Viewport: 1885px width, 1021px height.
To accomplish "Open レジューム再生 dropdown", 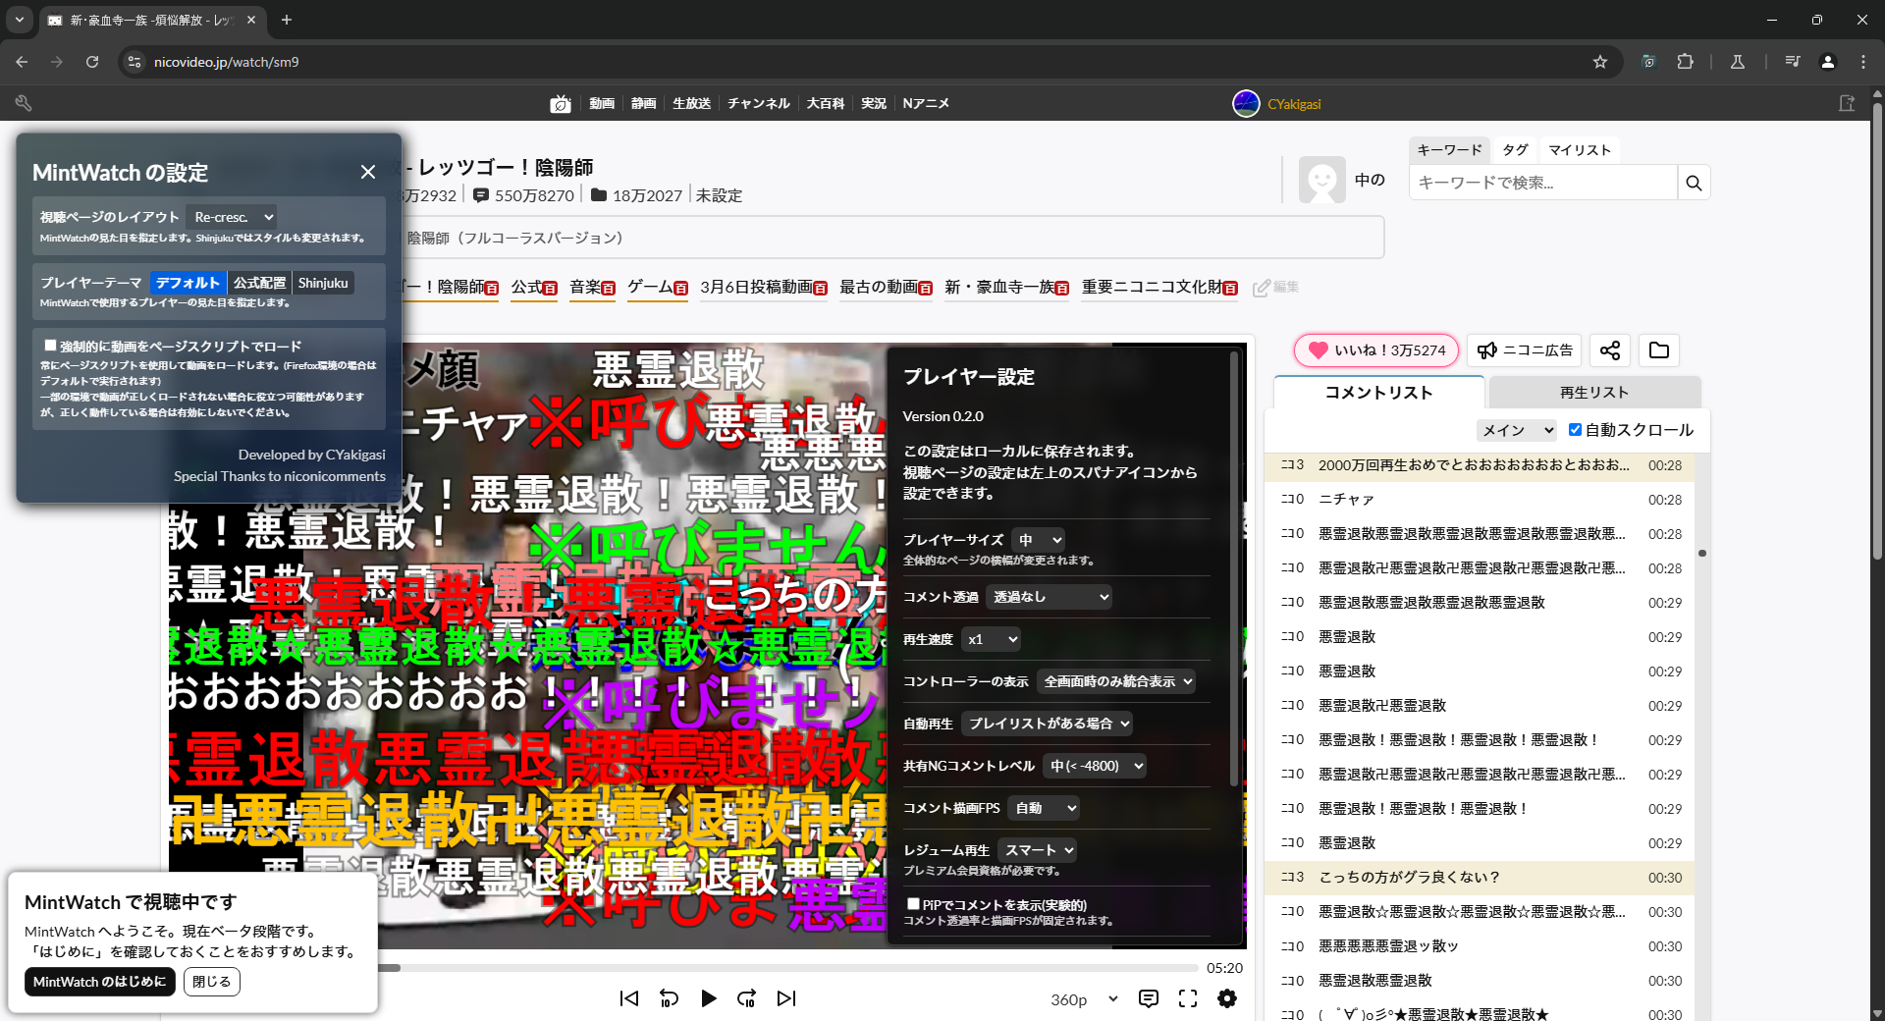I will pyautogui.click(x=1038, y=850).
